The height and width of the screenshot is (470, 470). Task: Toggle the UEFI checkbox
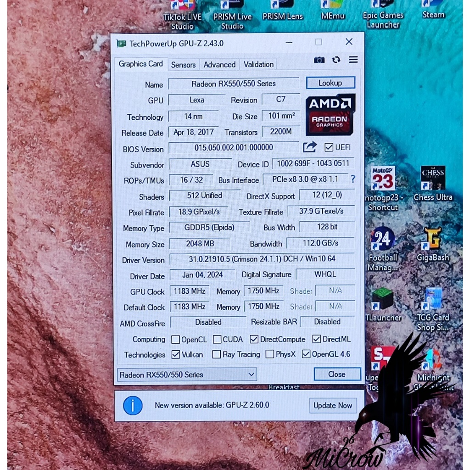pyautogui.click(x=329, y=147)
